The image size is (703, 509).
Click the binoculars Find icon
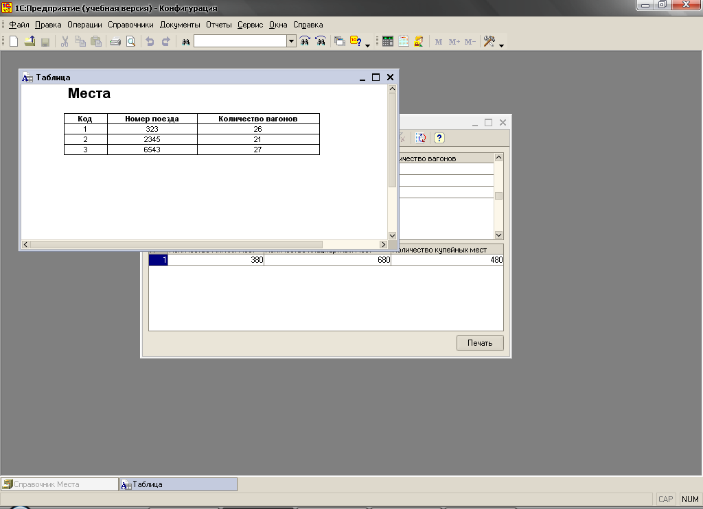(x=185, y=42)
